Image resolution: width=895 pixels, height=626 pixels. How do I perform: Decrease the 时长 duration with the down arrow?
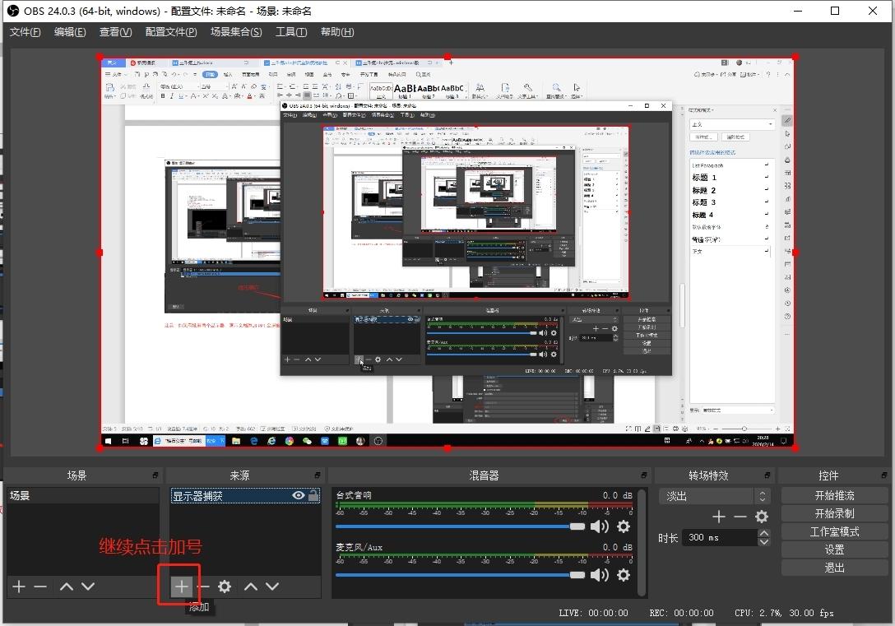click(x=763, y=541)
